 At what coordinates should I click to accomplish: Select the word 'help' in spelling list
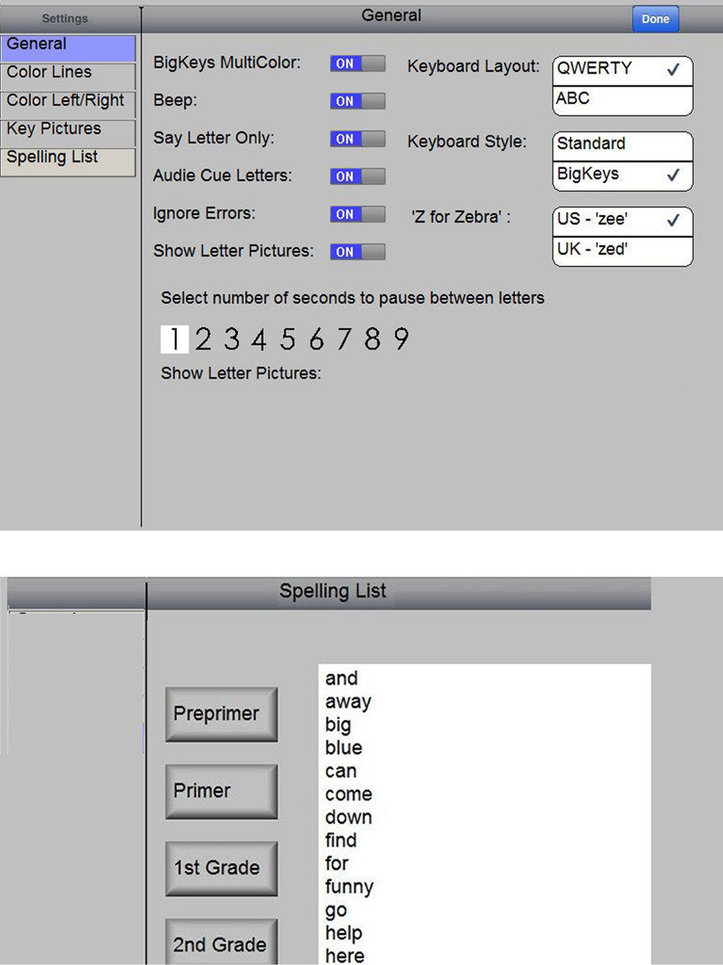point(343,933)
